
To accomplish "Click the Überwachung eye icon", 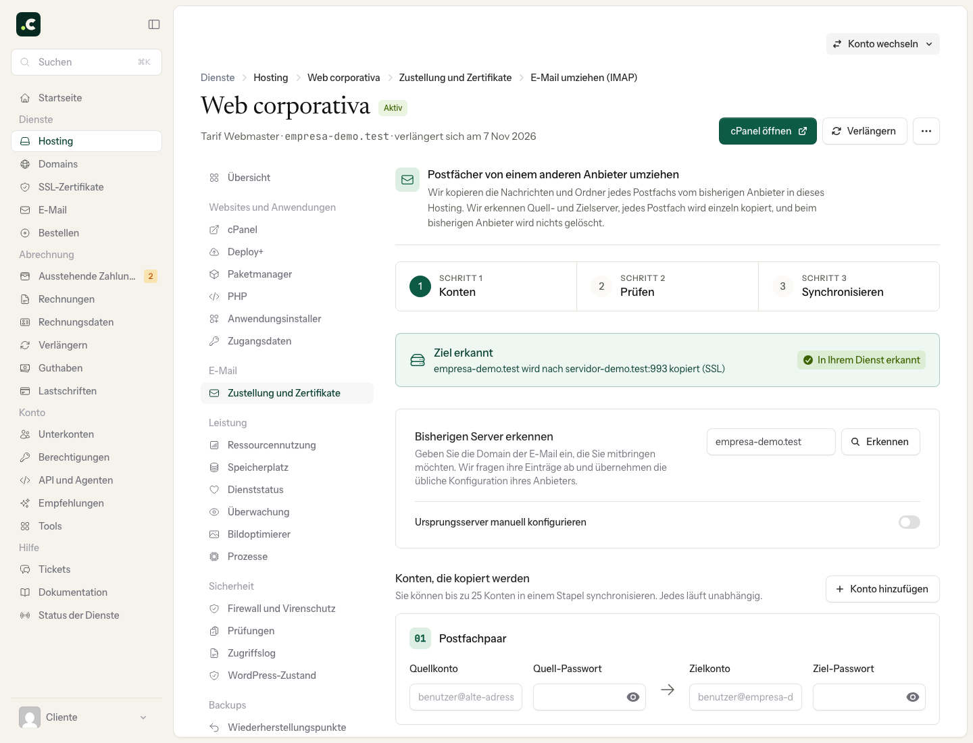I will pyautogui.click(x=214, y=512).
